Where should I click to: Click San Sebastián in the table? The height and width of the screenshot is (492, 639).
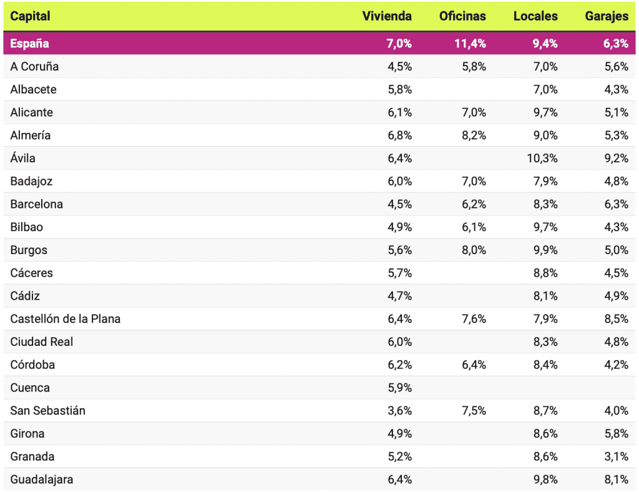click(48, 411)
